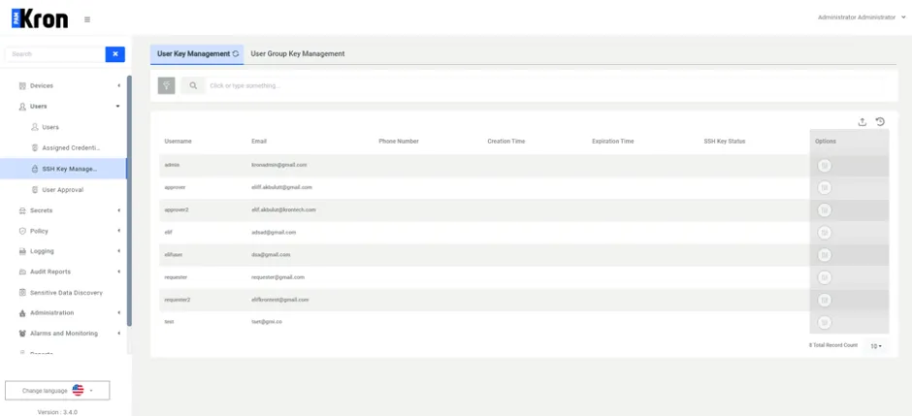The width and height of the screenshot is (912, 417).
Task: Open options icon for elif row
Action: click(824, 233)
